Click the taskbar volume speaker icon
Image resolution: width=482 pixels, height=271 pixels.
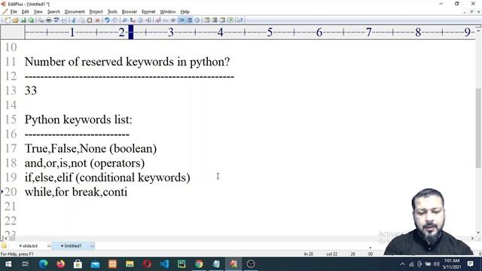[436, 264]
